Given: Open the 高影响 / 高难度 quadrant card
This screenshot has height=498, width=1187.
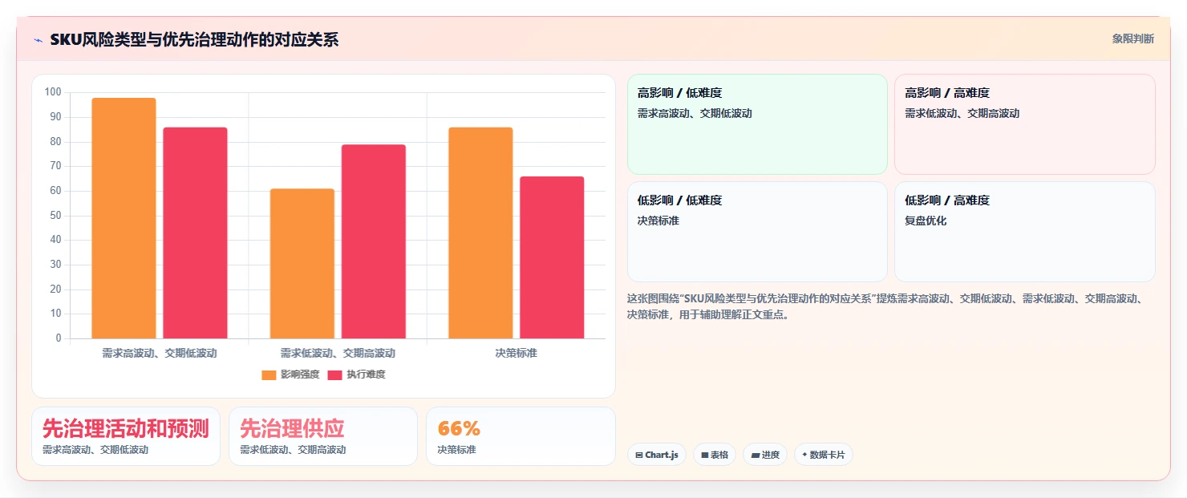Looking at the screenshot, I should coord(1025,124).
